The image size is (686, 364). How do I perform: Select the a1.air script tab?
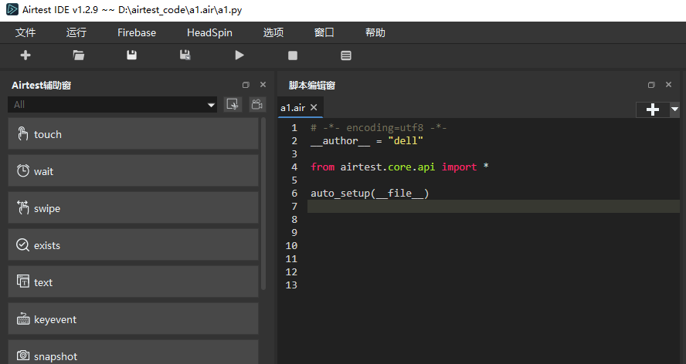[293, 108]
